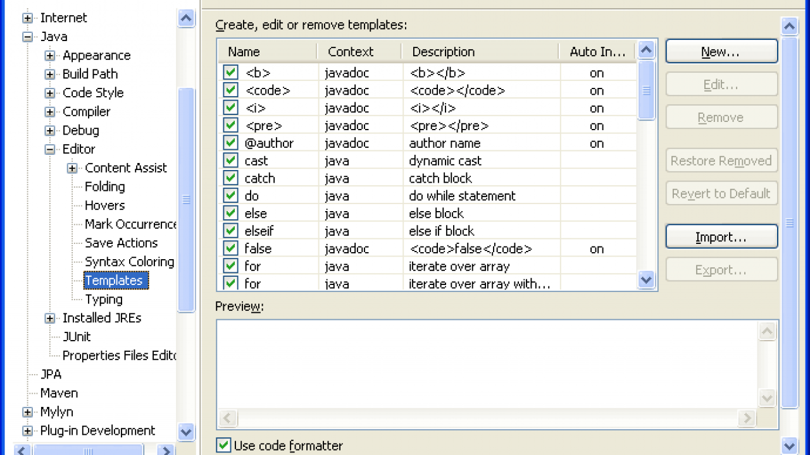The height and width of the screenshot is (455, 810).
Task: Expand the Compiler node
Action: [50, 112]
